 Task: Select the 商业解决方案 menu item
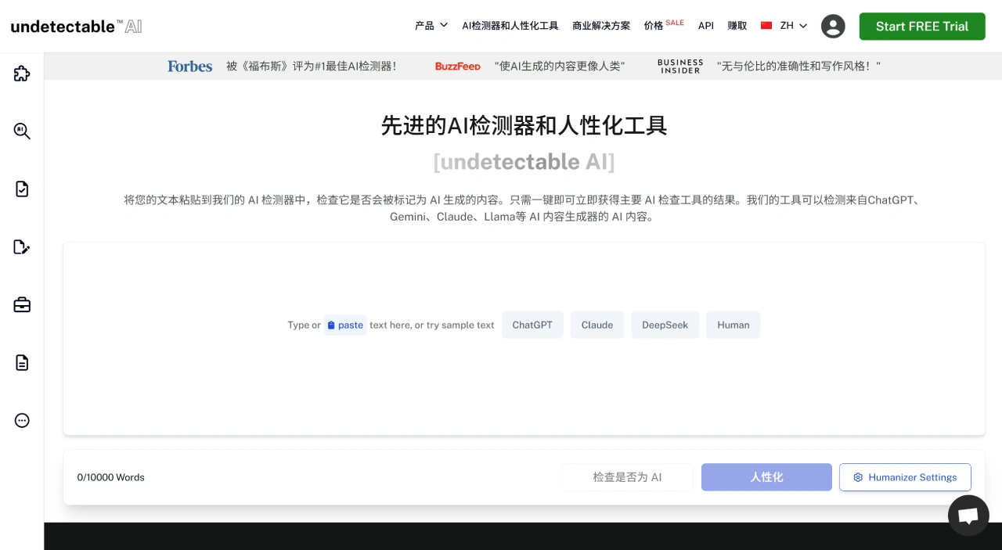click(x=601, y=25)
